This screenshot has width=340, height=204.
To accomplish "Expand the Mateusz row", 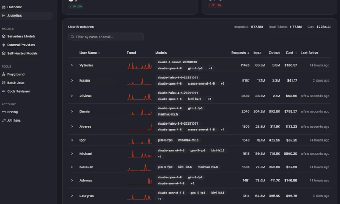I will point(72,167).
